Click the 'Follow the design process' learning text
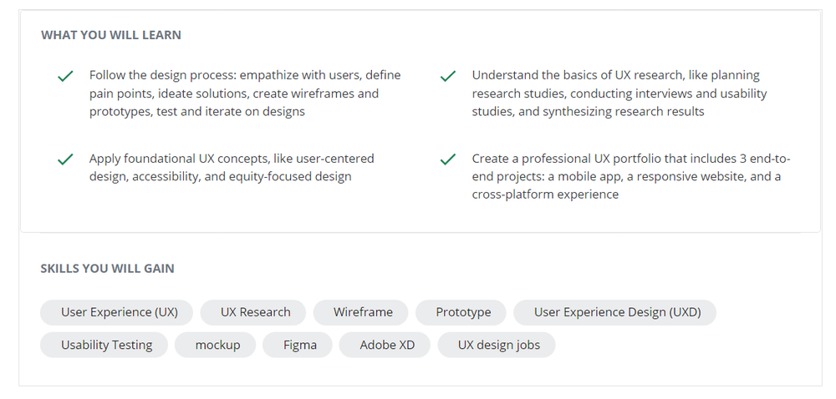The height and width of the screenshot is (399, 836). coord(245,93)
